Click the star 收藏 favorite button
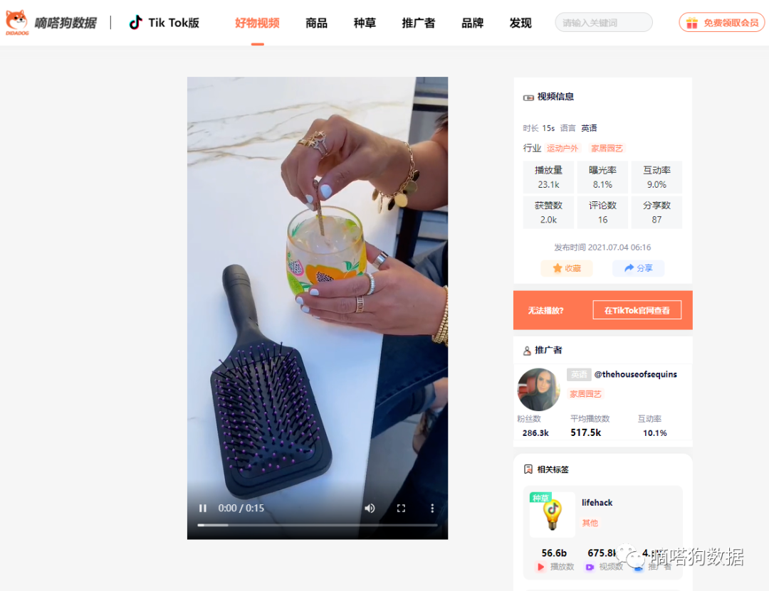This screenshot has height=591, width=769. (567, 268)
